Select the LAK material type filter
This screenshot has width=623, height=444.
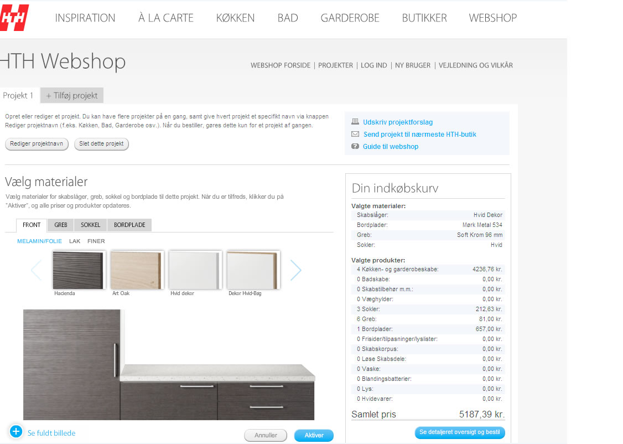pyautogui.click(x=75, y=241)
